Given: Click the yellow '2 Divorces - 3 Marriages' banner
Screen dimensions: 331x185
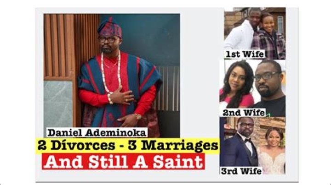Looking at the screenshot, I should [x=127, y=146].
